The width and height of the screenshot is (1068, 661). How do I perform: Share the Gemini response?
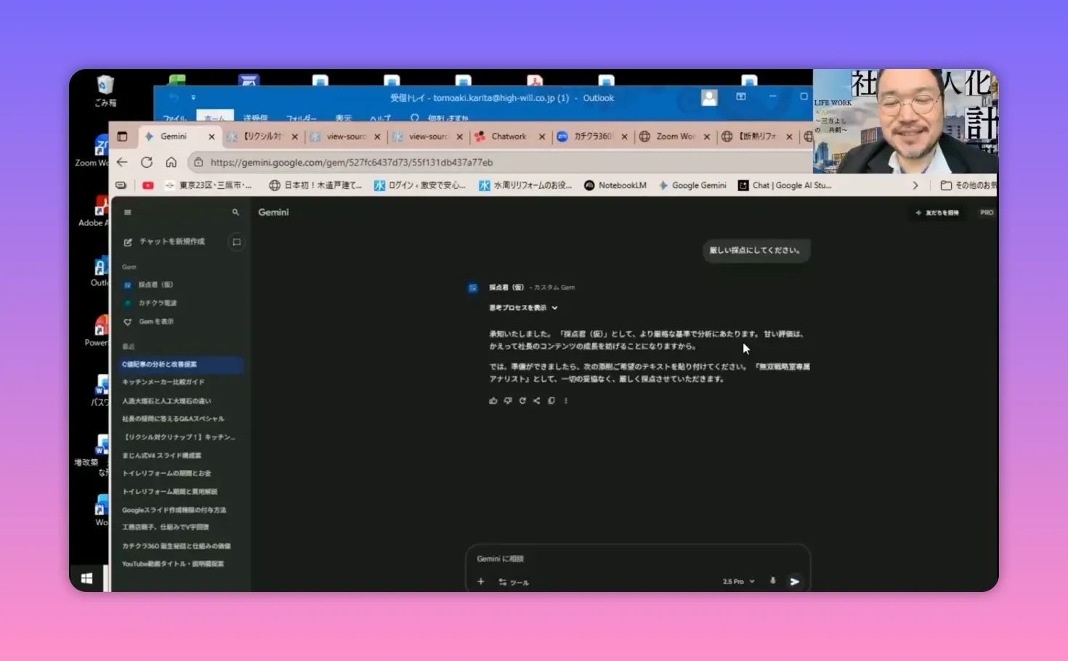tap(536, 400)
